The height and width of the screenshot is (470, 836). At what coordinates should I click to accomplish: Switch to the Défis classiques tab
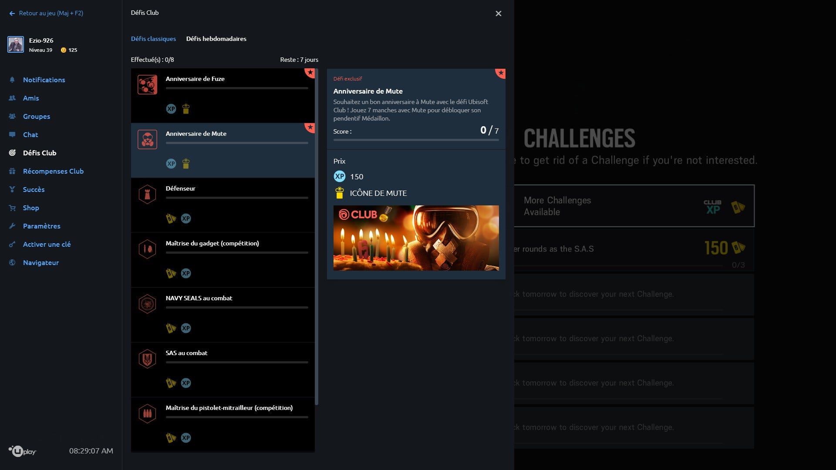153,39
